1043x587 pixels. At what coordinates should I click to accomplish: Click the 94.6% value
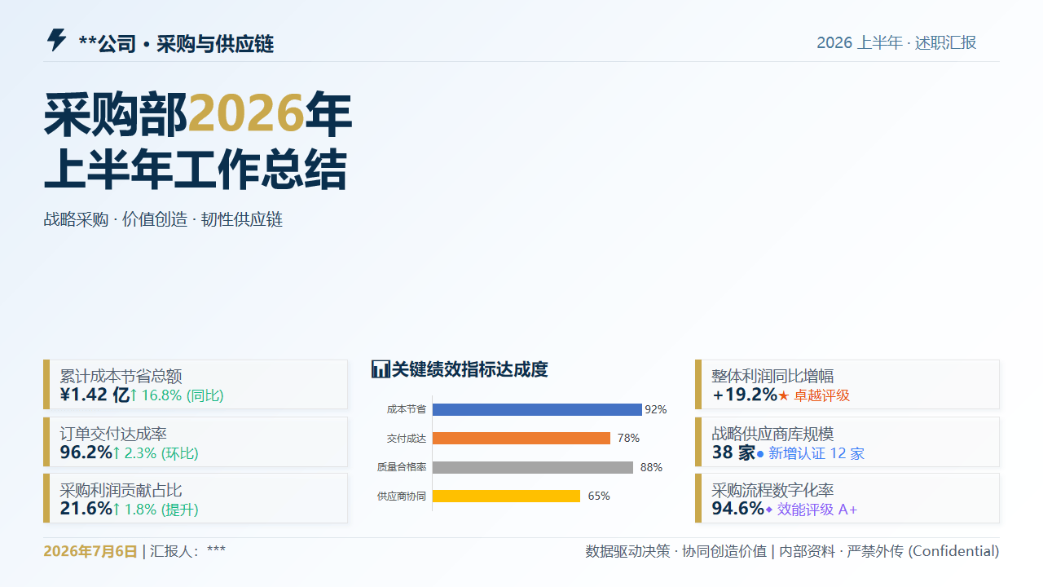tap(738, 509)
